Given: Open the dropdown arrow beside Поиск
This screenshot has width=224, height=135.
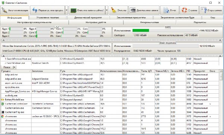Looking at the screenshot, I should point(14,67).
